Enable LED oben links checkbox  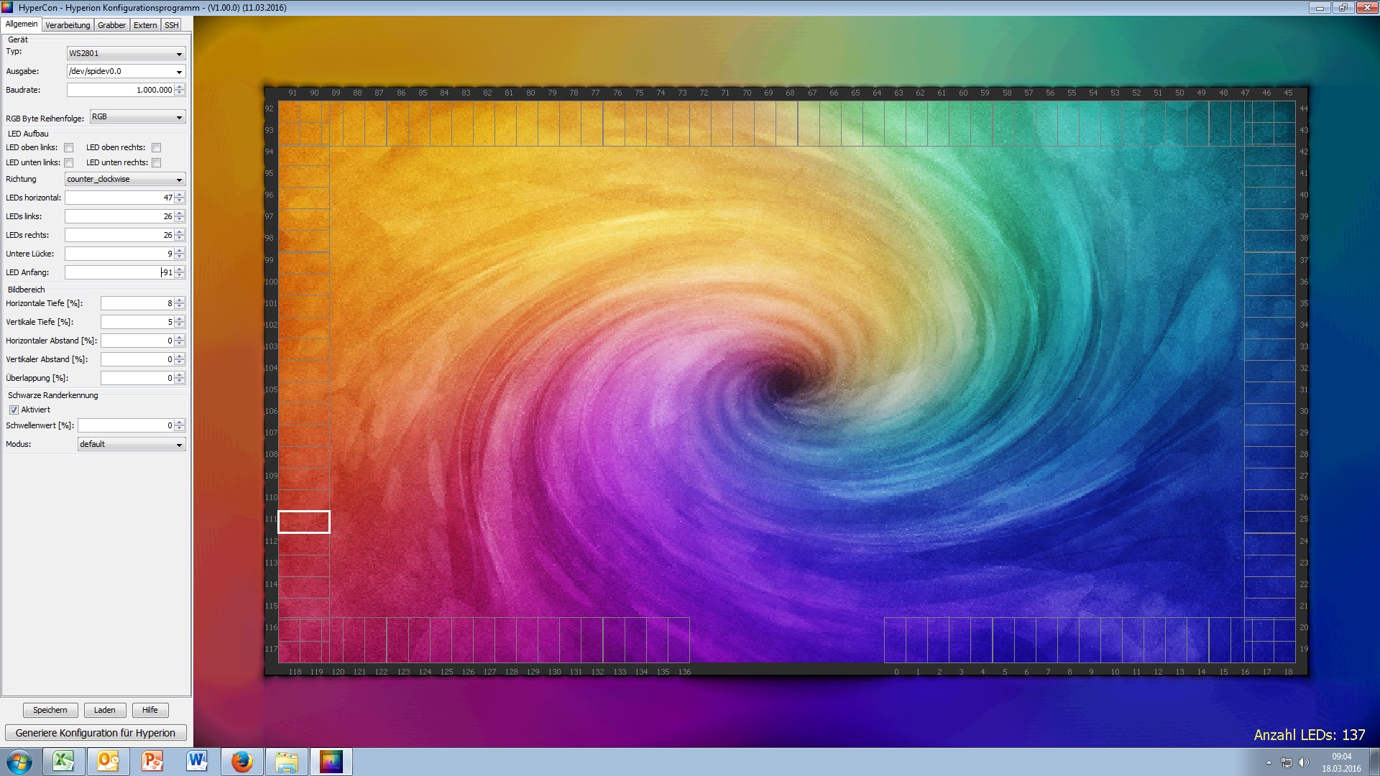(69, 148)
